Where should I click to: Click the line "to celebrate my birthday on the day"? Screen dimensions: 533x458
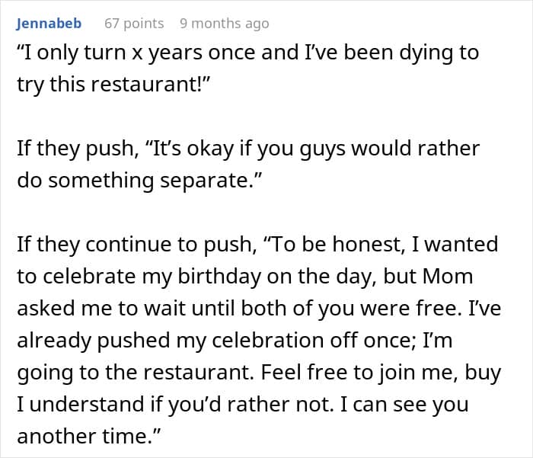click(x=244, y=277)
